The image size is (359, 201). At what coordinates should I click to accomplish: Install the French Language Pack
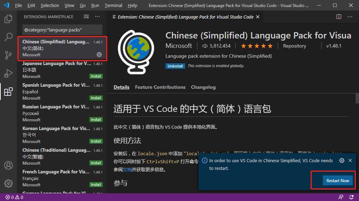click(x=96, y=185)
